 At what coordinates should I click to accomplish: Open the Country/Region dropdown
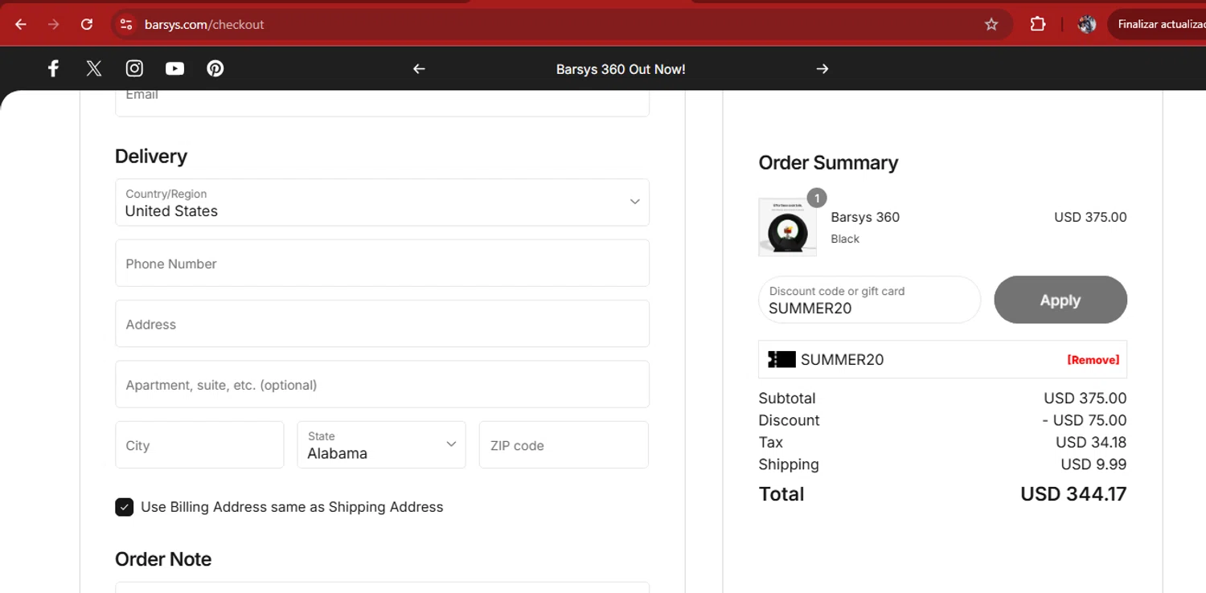pos(382,202)
